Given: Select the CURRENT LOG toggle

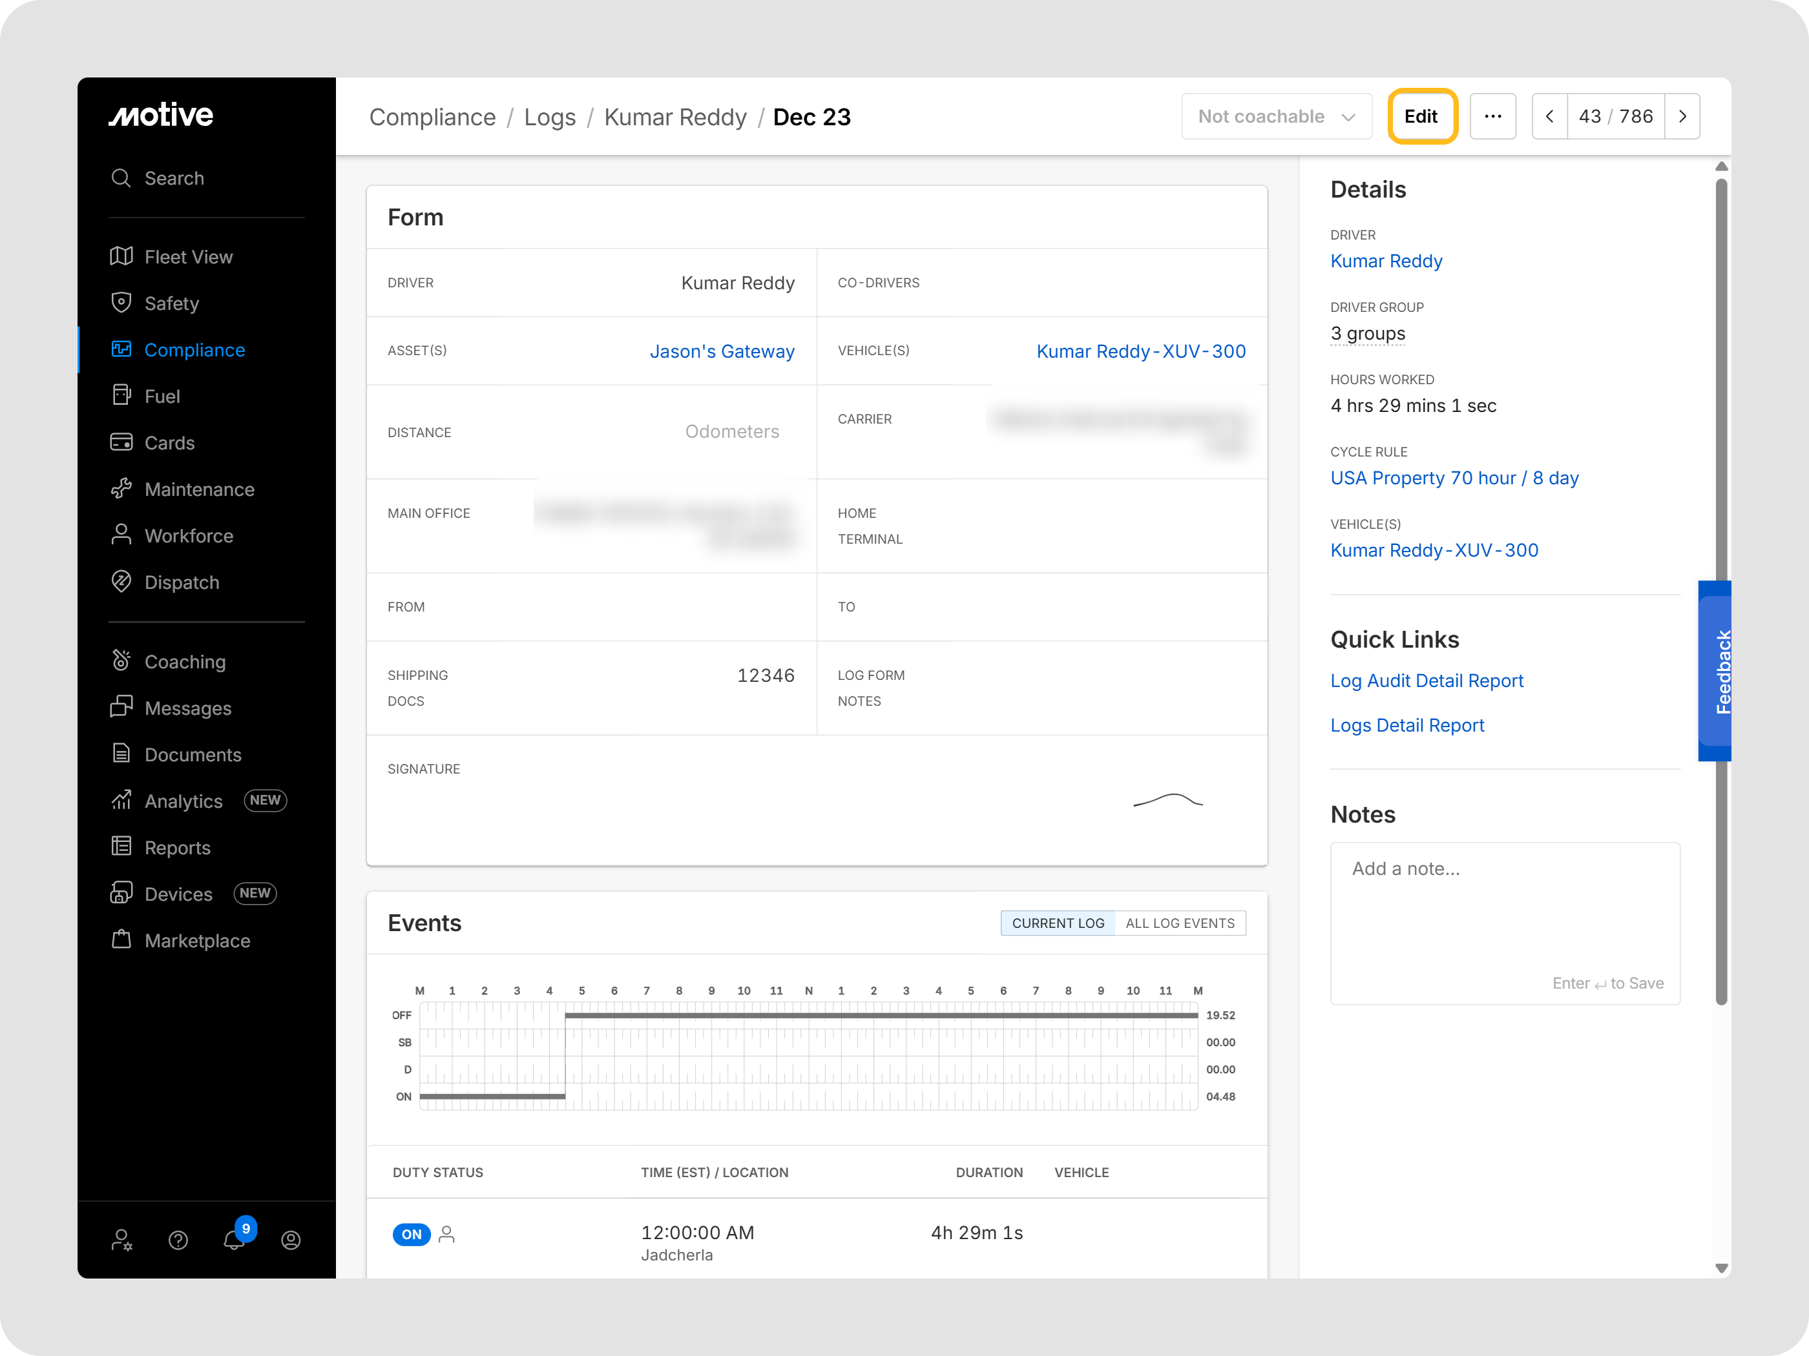Looking at the screenshot, I should click(1058, 923).
